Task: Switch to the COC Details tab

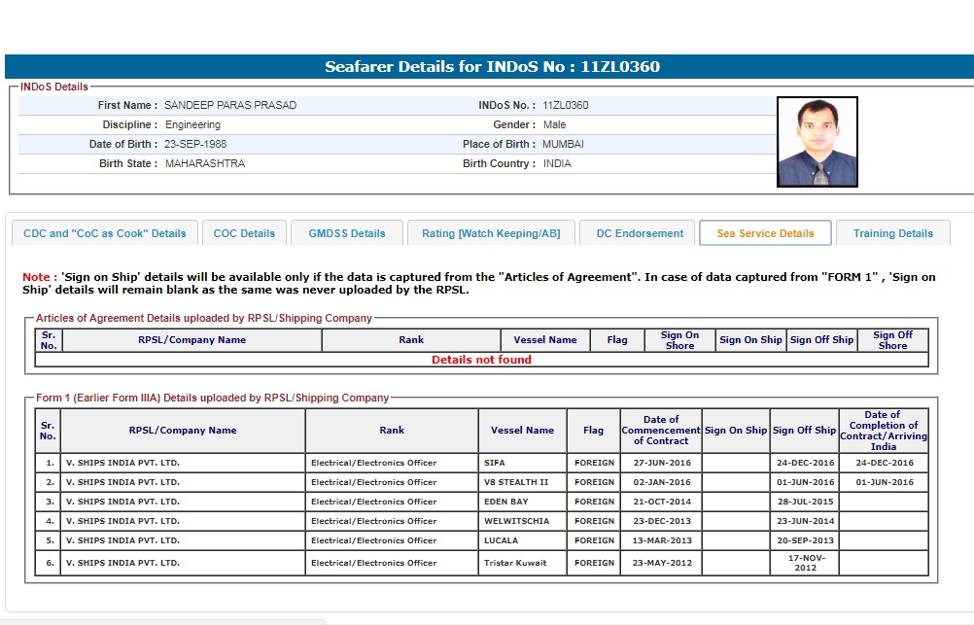Action: point(244,233)
